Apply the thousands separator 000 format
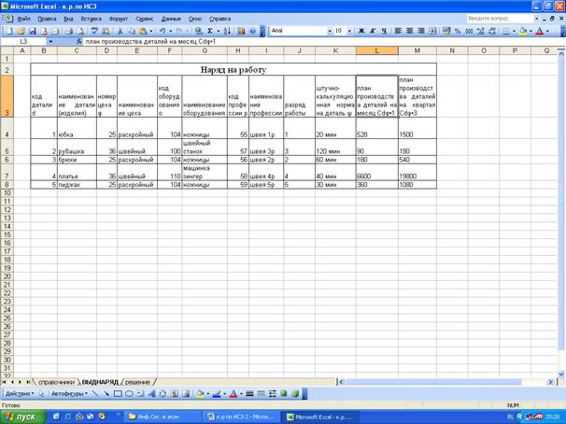Image resolution: width=566 pixels, height=424 pixels. coord(469,32)
